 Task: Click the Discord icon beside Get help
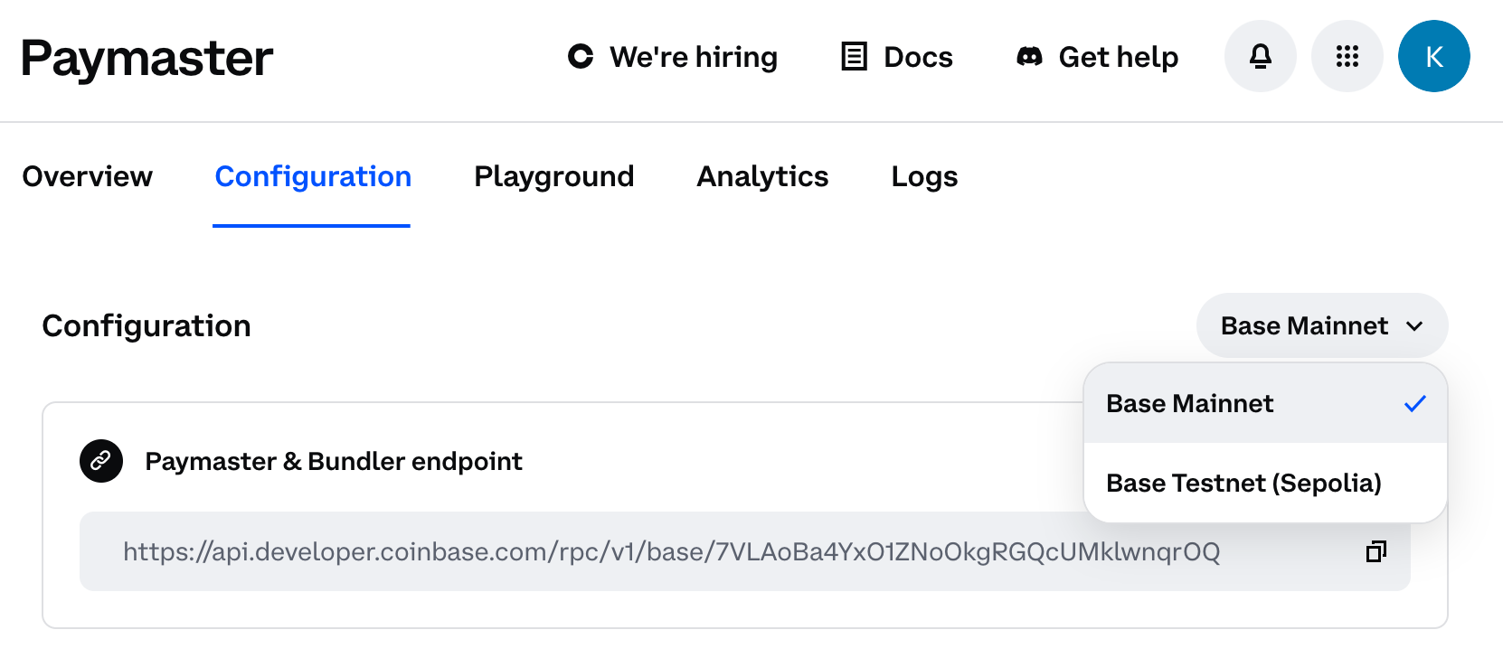[1029, 56]
